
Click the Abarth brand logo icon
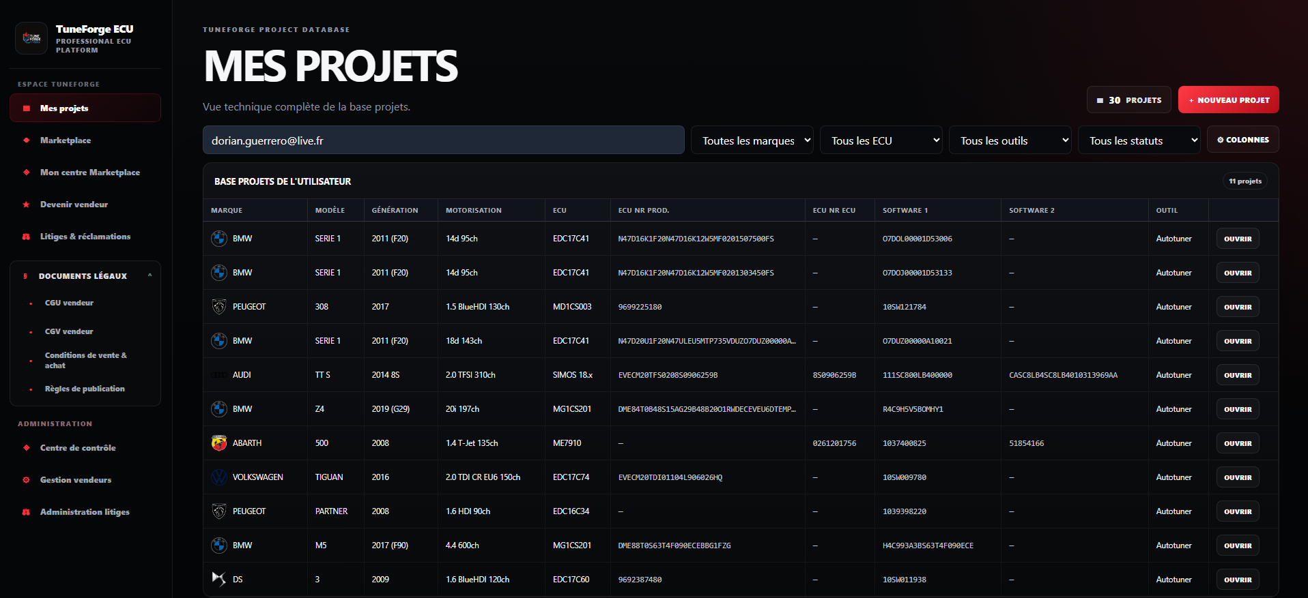pyautogui.click(x=219, y=443)
